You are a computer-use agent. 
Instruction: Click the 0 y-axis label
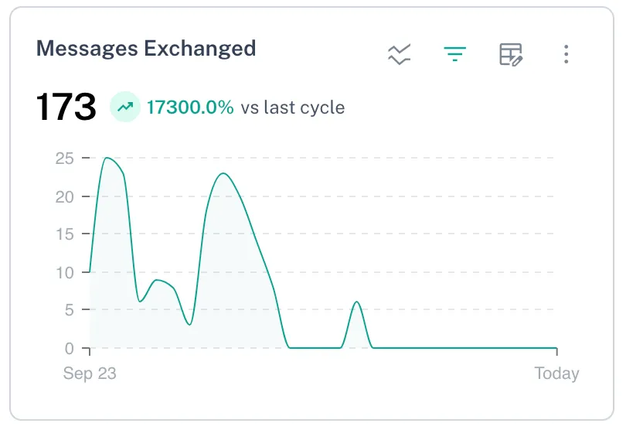(68, 349)
